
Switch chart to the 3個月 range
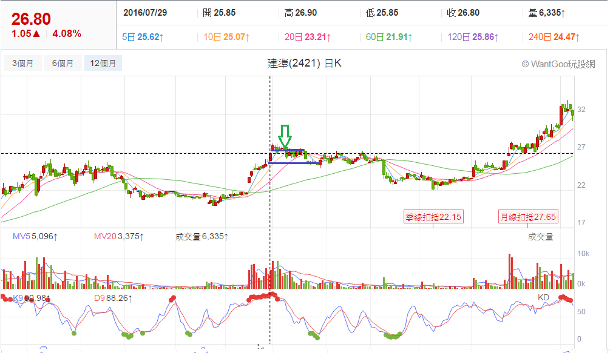pyautogui.click(x=22, y=63)
